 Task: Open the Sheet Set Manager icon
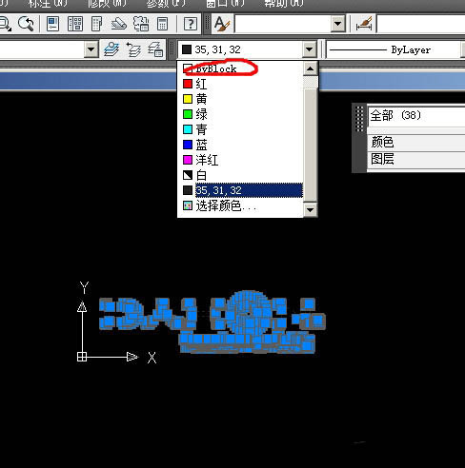119,24
